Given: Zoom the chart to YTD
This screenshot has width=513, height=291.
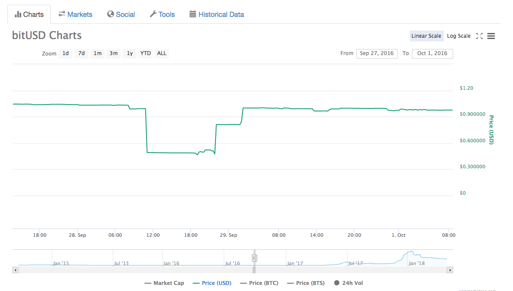Looking at the screenshot, I should pyautogui.click(x=146, y=53).
